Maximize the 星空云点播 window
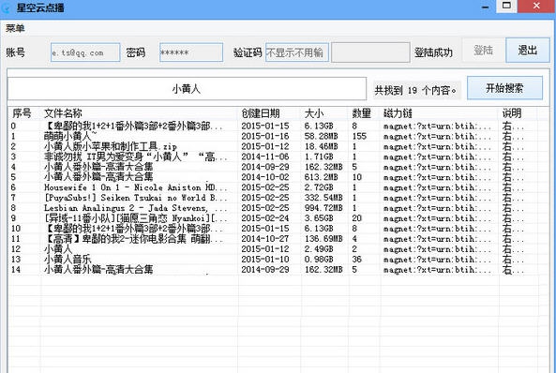The width and height of the screenshot is (556, 373). tap(506, 6)
